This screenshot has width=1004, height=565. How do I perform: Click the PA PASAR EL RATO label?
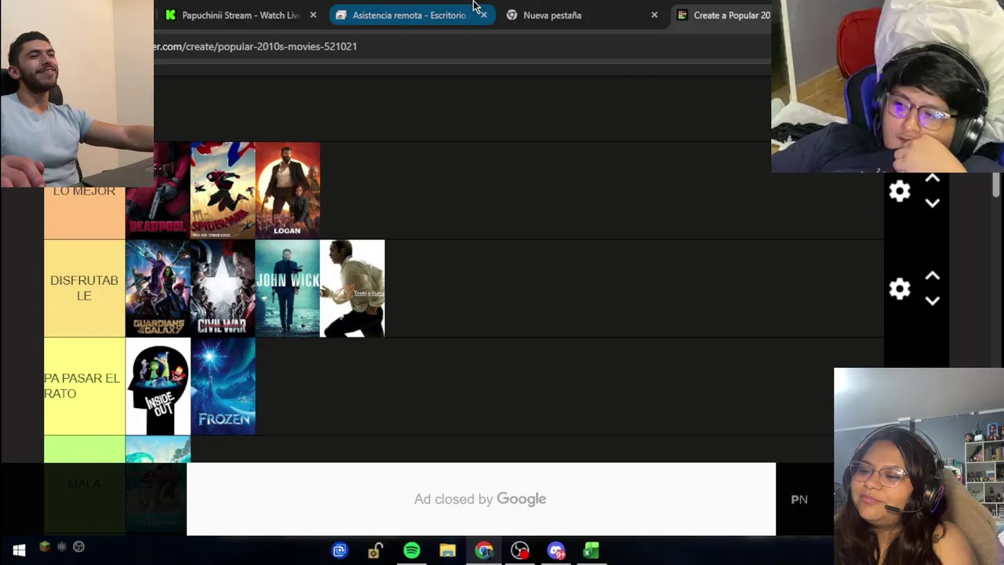point(82,386)
